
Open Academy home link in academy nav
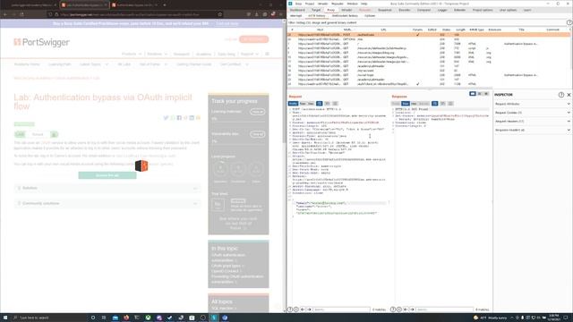pos(27,64)
